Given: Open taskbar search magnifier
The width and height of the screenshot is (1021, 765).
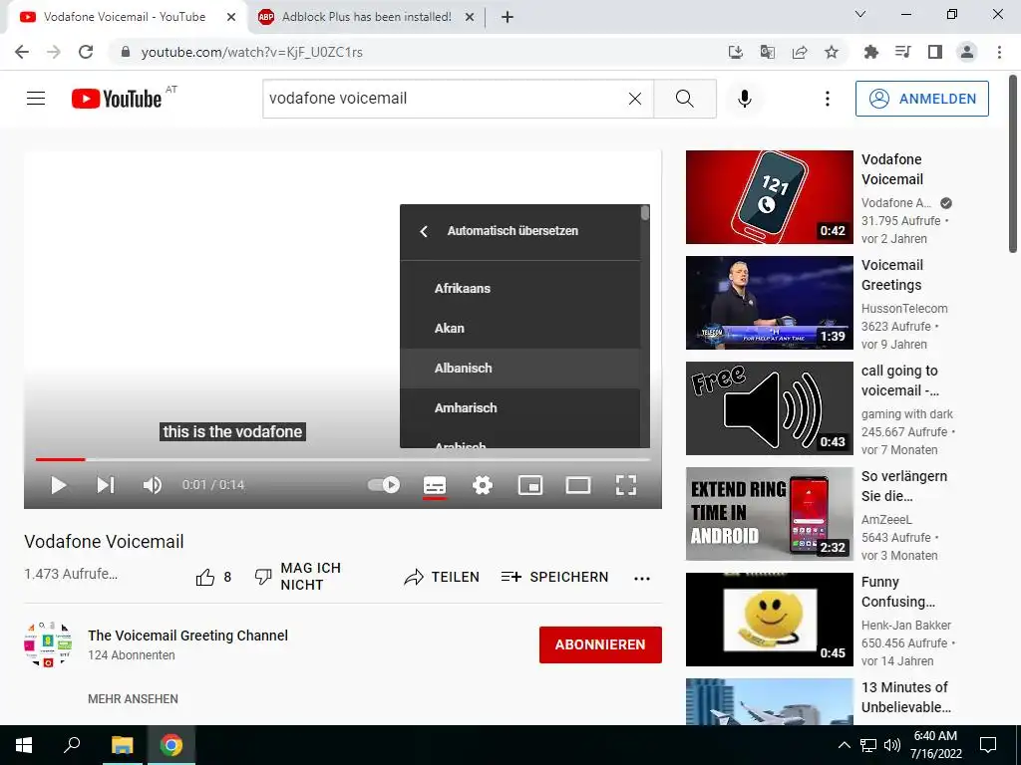Looking at the screenshot, I should [x=72, y=745].
